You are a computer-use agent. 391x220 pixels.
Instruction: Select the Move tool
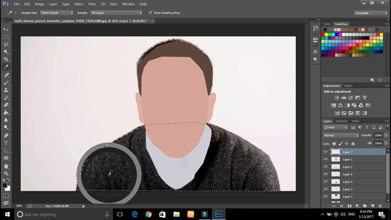6,29
